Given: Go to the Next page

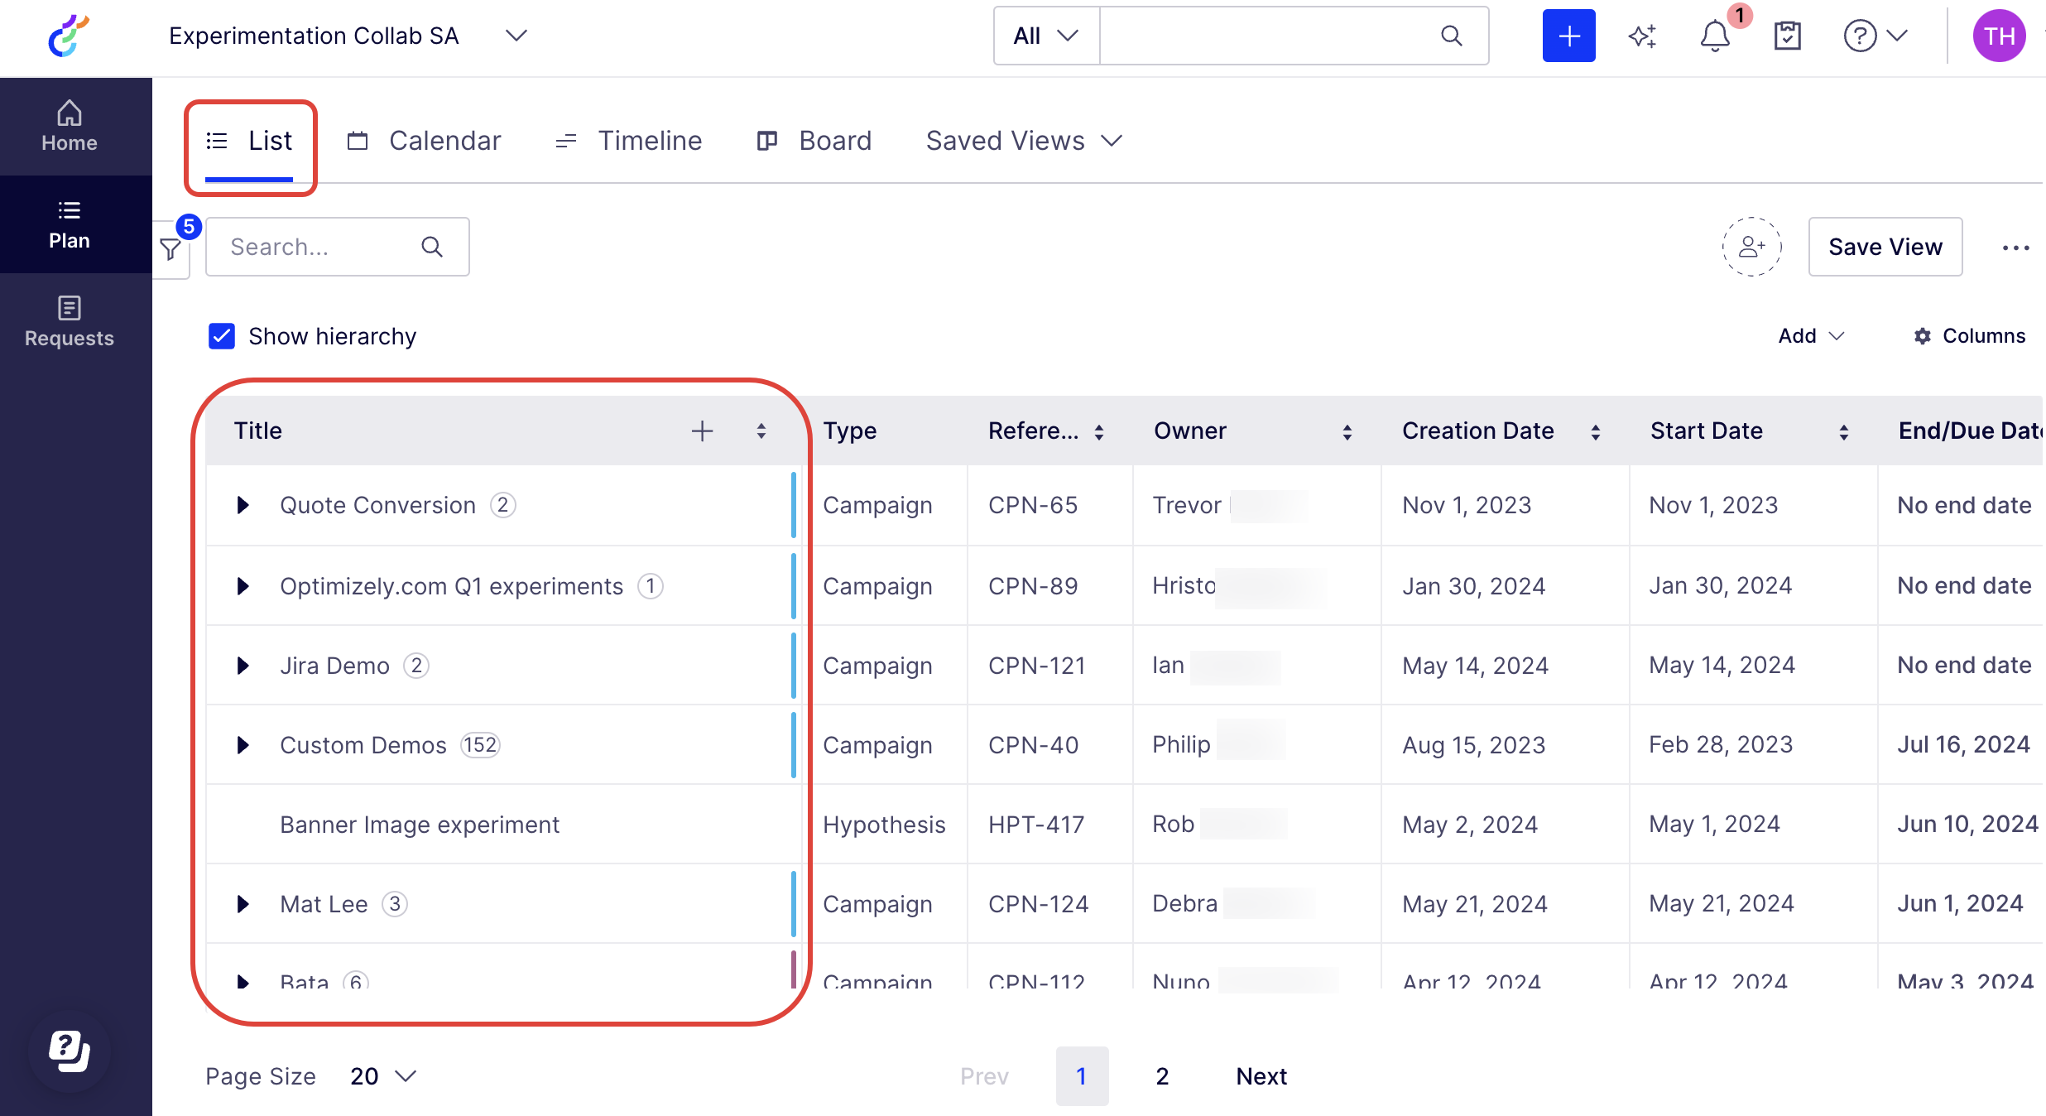Looking at the screenshot, I should tap(1261, 1076).
